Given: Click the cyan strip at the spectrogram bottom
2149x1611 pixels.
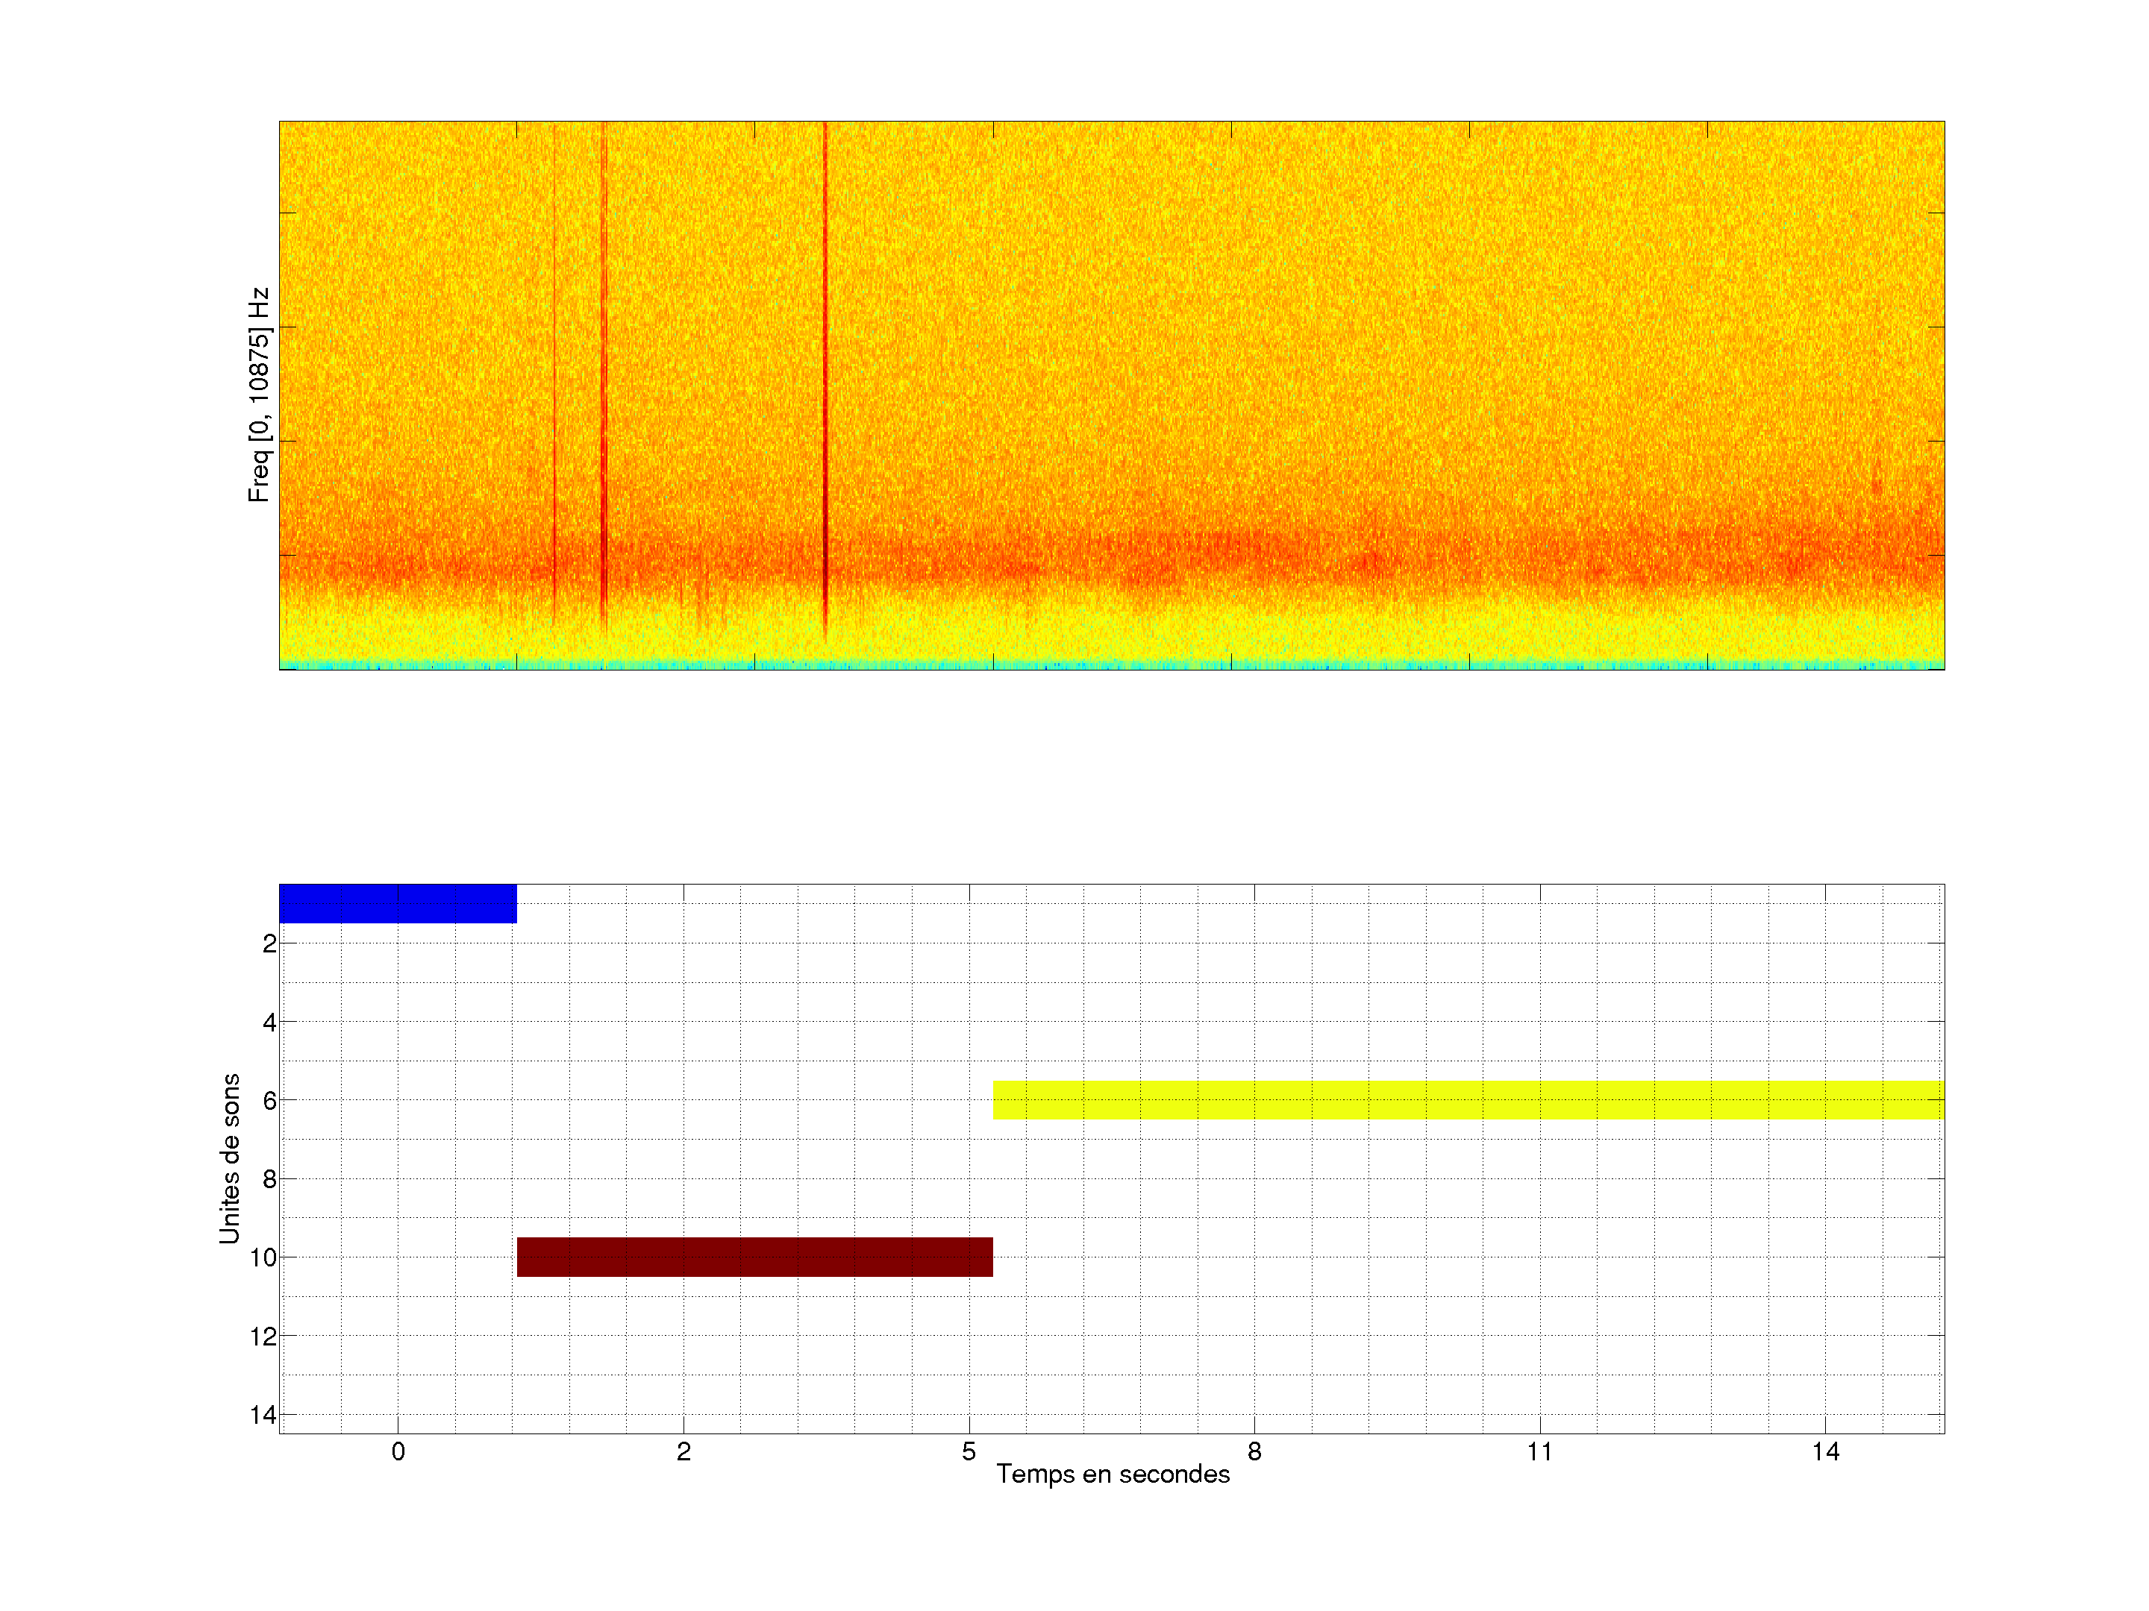Looking at the screenshot, I should pos(1113,666).
